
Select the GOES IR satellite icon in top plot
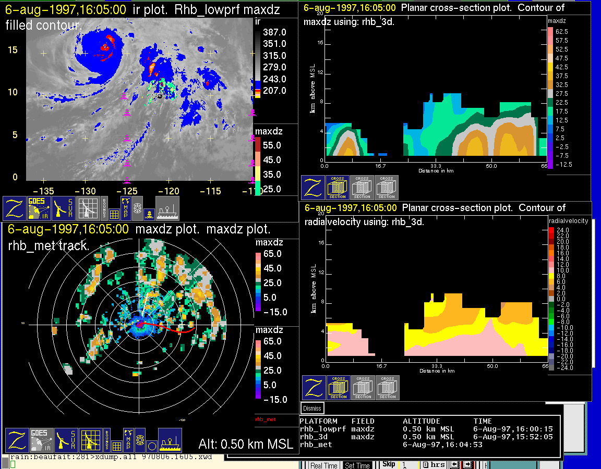pyautogui.click(x=40, y=208)
